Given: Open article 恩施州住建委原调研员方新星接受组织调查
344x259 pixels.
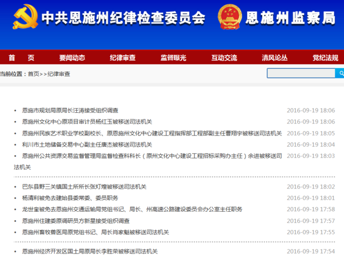Looking at the screenshot, I should 76,221.
